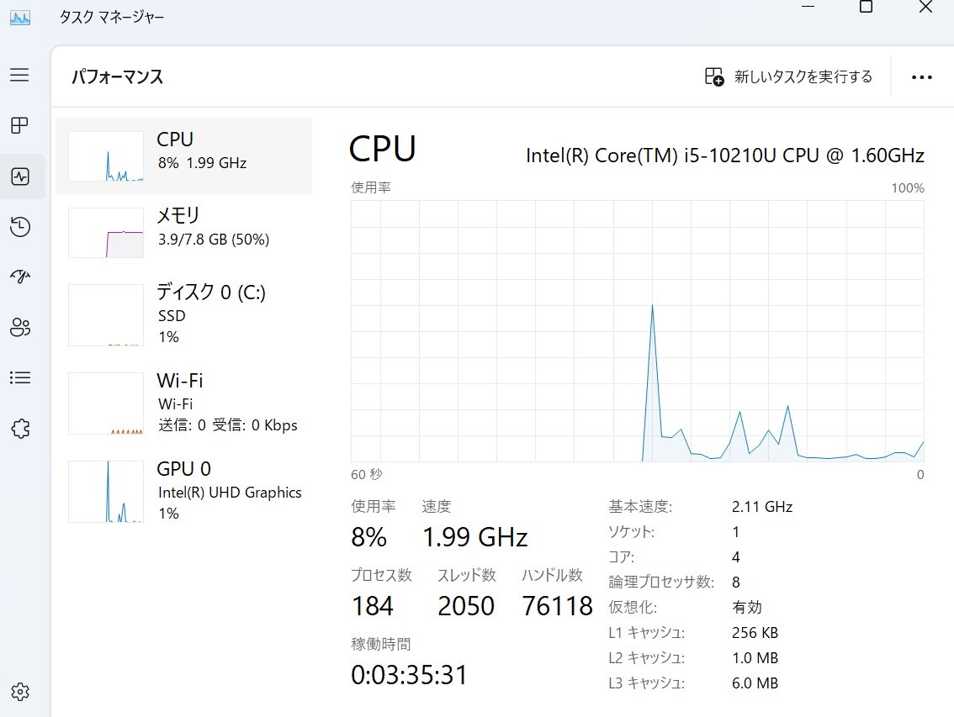
Task: Open the Details page icon
Action: 20,378
